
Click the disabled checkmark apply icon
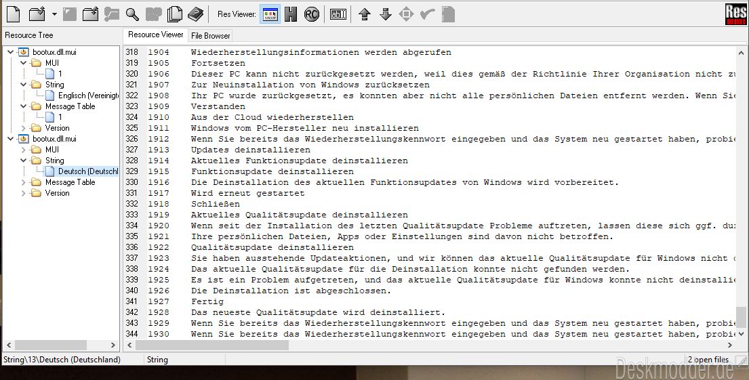pyautogui.click(x=427, y=14)
